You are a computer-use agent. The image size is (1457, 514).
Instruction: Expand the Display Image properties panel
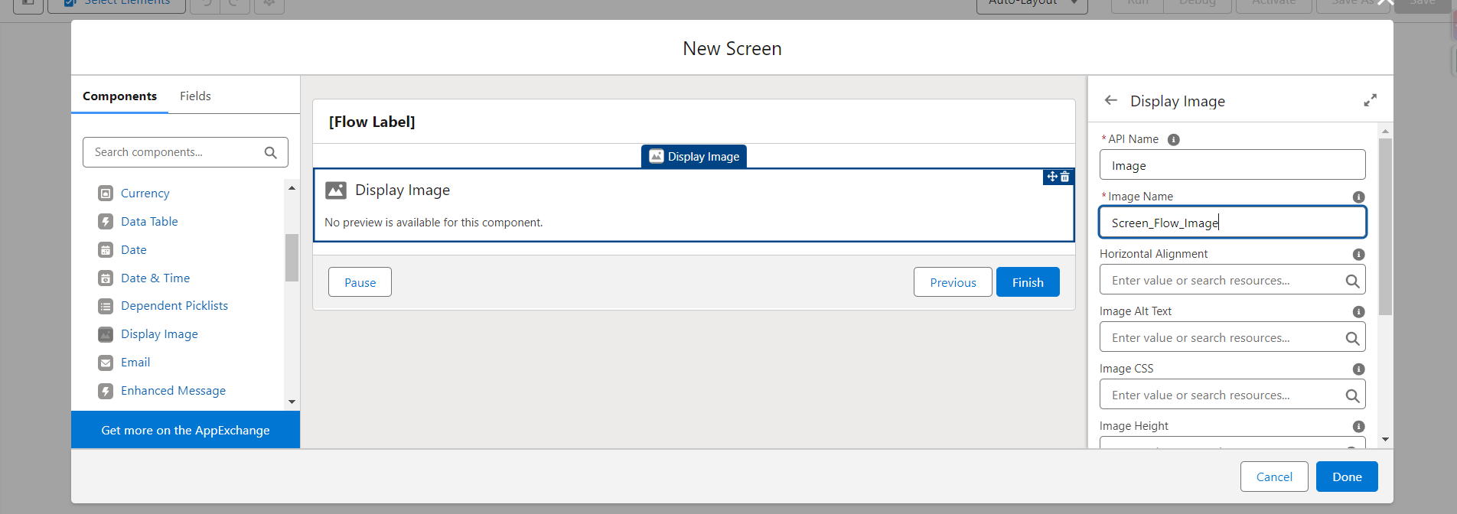pyautogui.click(x=1370, y=100)
